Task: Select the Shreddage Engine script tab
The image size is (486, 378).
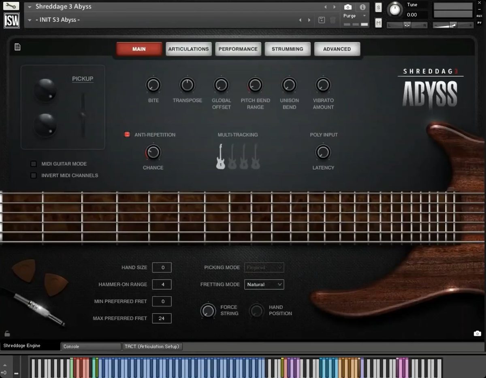Action: (x=30, y=346)
